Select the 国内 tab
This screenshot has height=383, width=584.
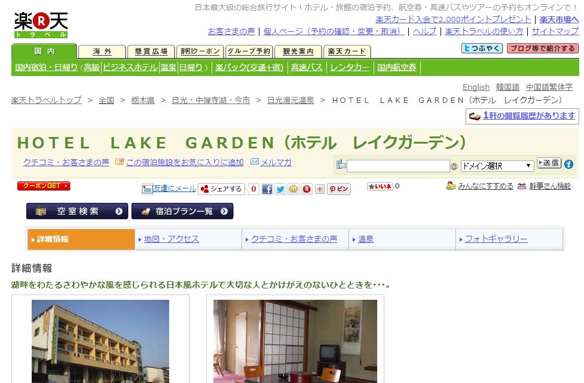(x=44, y=51)
